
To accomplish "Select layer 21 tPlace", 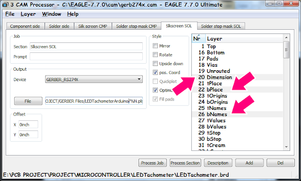I will pyautogui.click(x=237, y=83).
